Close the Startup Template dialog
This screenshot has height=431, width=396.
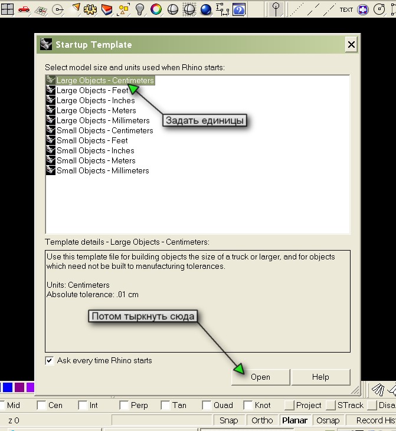[351, 45]
